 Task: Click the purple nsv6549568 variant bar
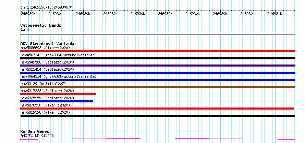158,66
